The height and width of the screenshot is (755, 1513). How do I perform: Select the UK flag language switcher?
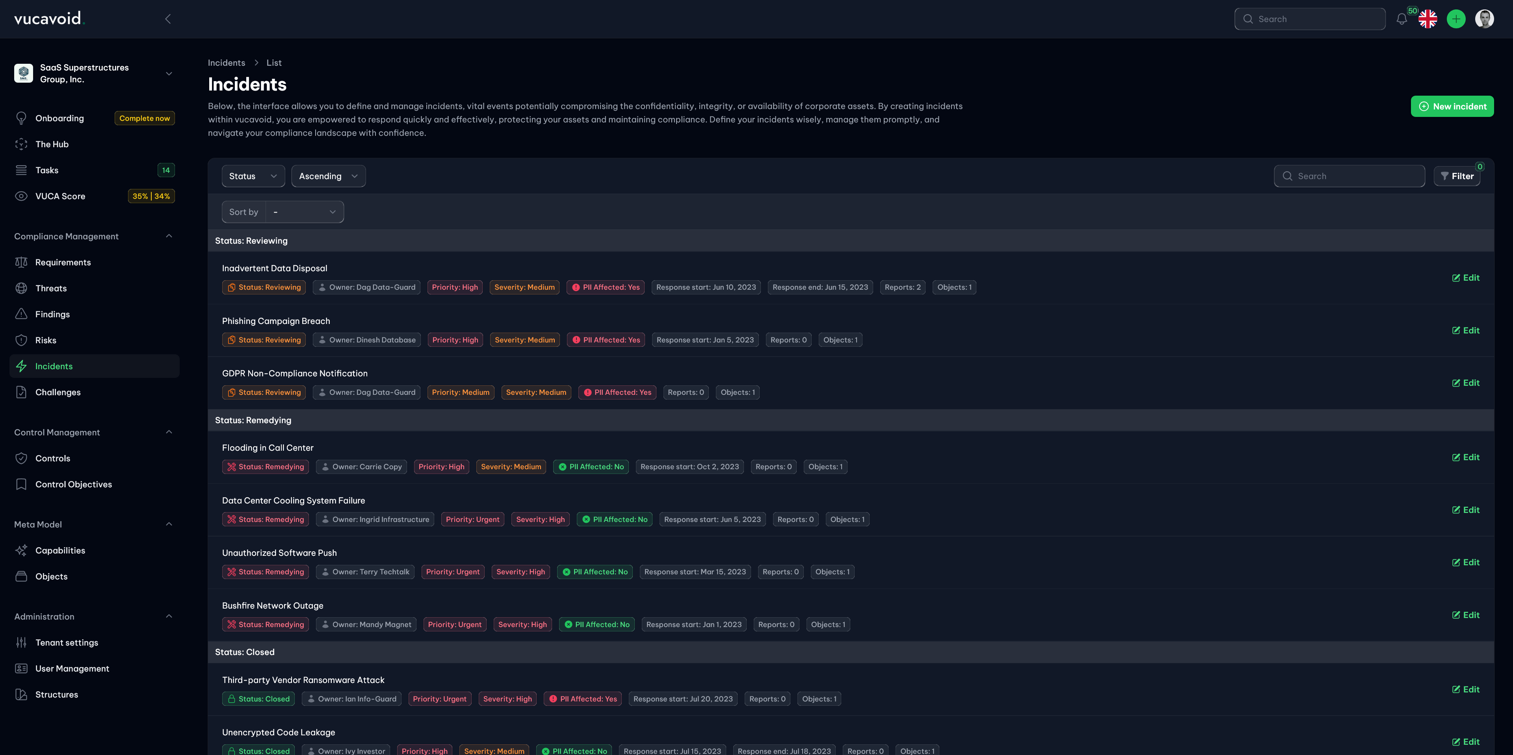(1428, 19)
